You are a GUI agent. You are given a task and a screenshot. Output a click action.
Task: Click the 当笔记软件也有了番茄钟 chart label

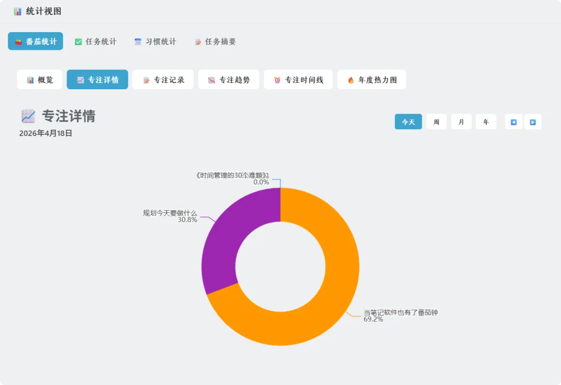click(400, 312)
